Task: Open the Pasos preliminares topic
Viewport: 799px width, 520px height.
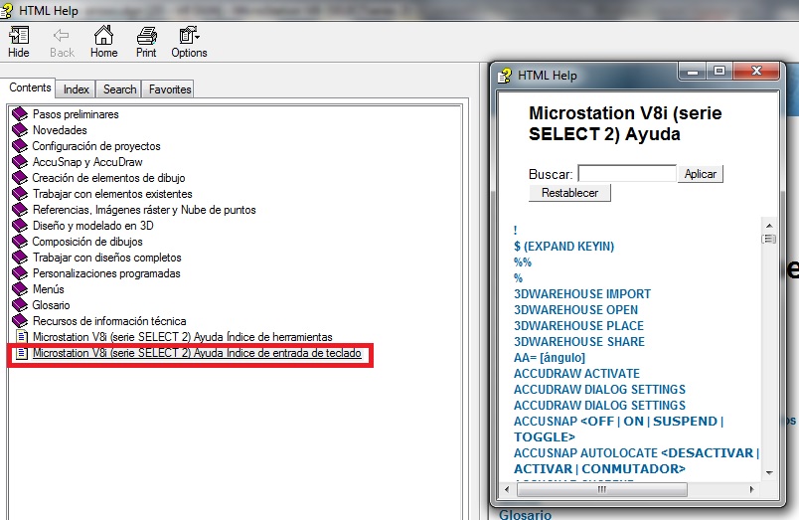Action: (76, 114)
